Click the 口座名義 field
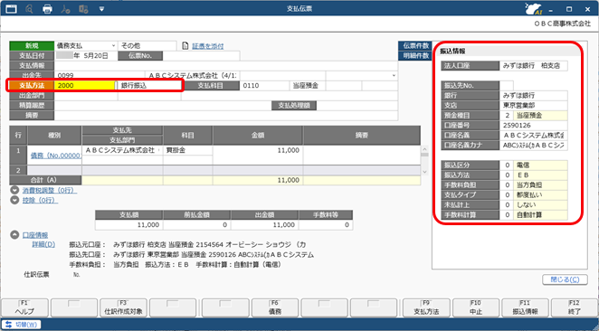 coord(534,135)
